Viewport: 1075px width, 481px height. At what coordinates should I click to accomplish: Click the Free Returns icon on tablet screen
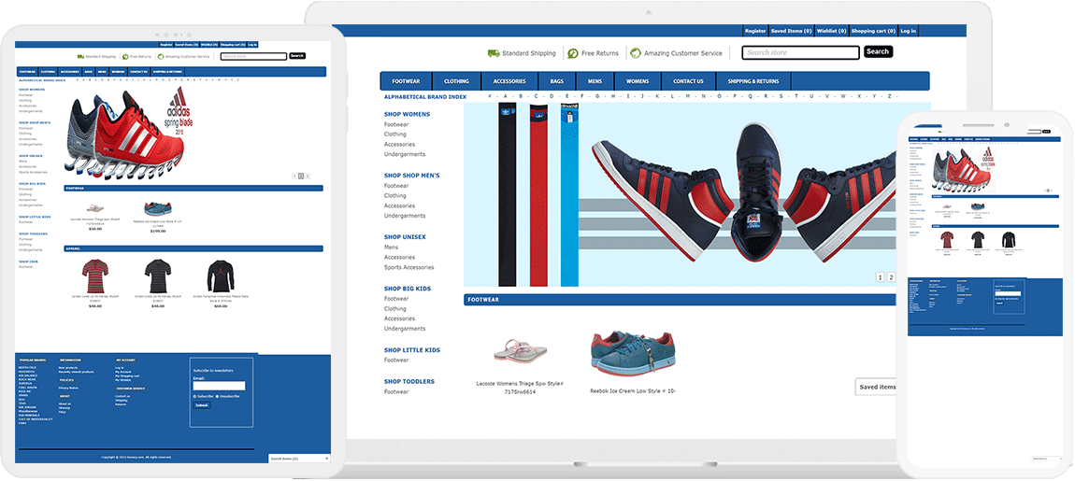click(125, 56)
